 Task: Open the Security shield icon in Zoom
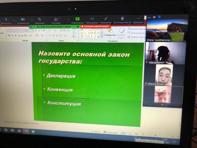pyautogui.click(x=40, y=19)
